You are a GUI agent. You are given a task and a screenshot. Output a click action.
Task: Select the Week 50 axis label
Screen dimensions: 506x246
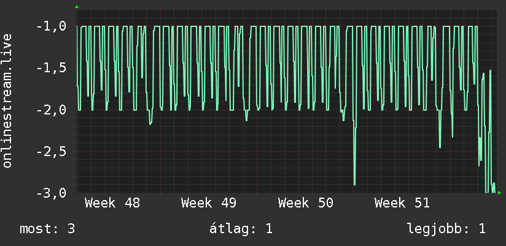306,203
